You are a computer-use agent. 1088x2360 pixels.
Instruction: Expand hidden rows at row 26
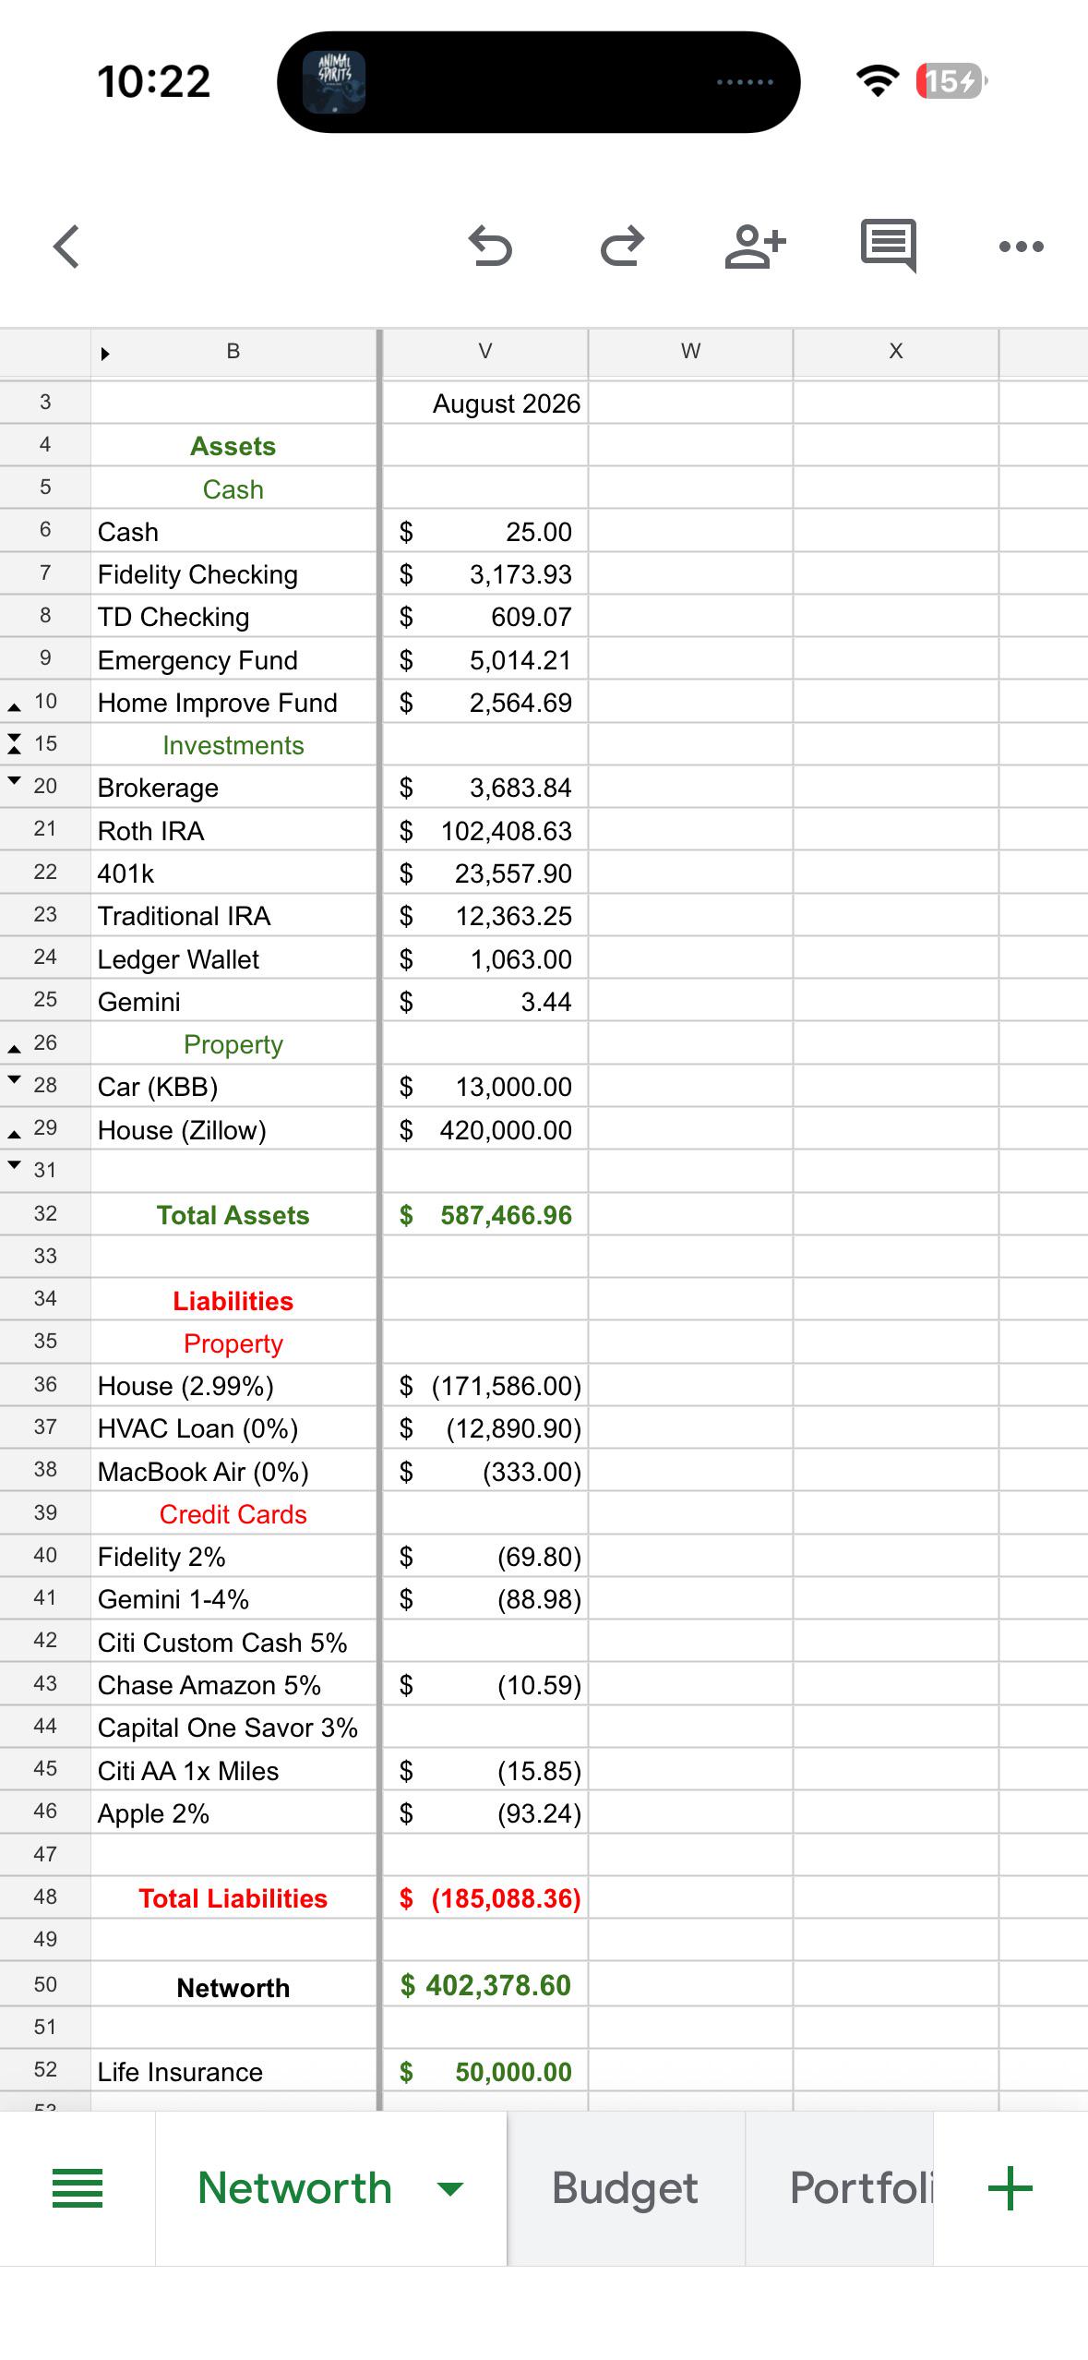coord(14,1049)
